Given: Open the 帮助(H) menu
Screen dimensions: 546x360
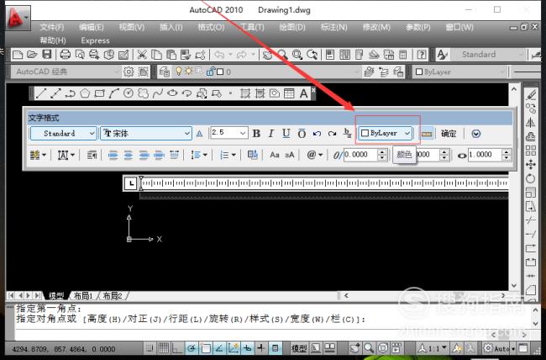Looking at the screenshot, I should click(53, 40).
